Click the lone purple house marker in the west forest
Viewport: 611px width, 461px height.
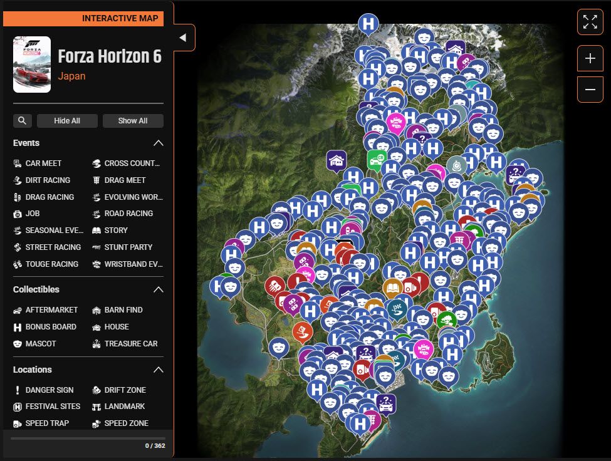pyautogui.click(x=337, y=161)
